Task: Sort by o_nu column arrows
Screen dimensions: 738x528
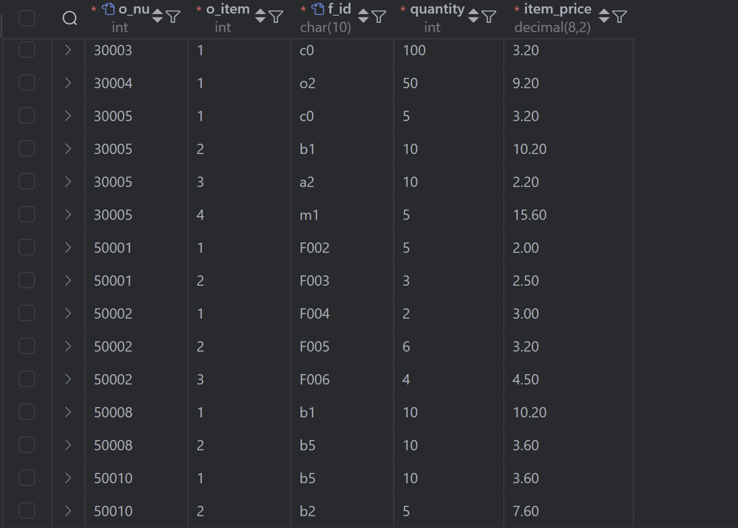Action: pyautogui.click(x=158, y=17)
